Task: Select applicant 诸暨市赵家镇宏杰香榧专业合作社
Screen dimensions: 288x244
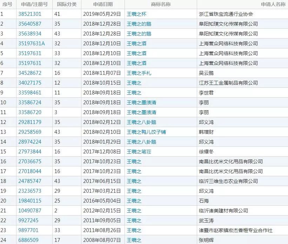Action: [x=236, y=230]
